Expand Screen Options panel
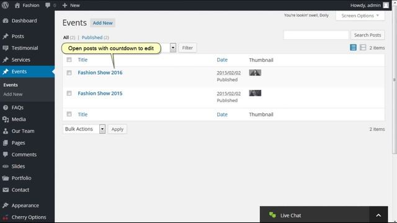Image resolution: width=397 pixels, height=223 pixels. click(x=360, y=15)
